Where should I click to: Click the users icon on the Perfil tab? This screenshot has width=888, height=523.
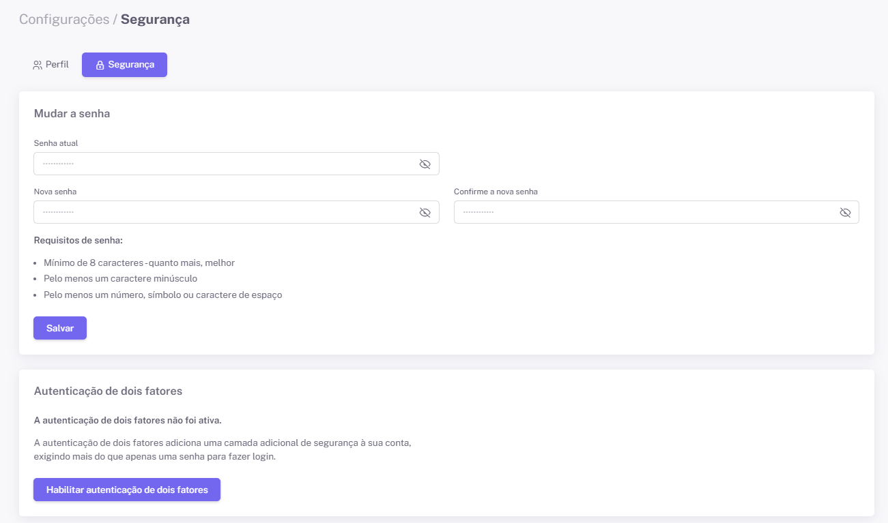tap(38, 65)
